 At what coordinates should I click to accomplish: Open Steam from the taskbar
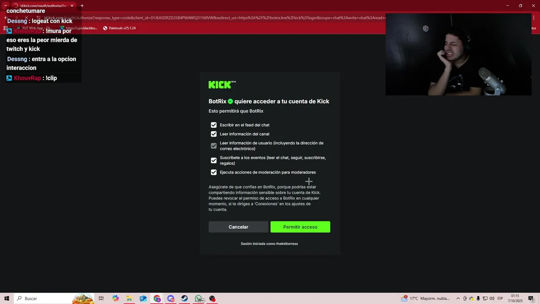coord(184,299)
